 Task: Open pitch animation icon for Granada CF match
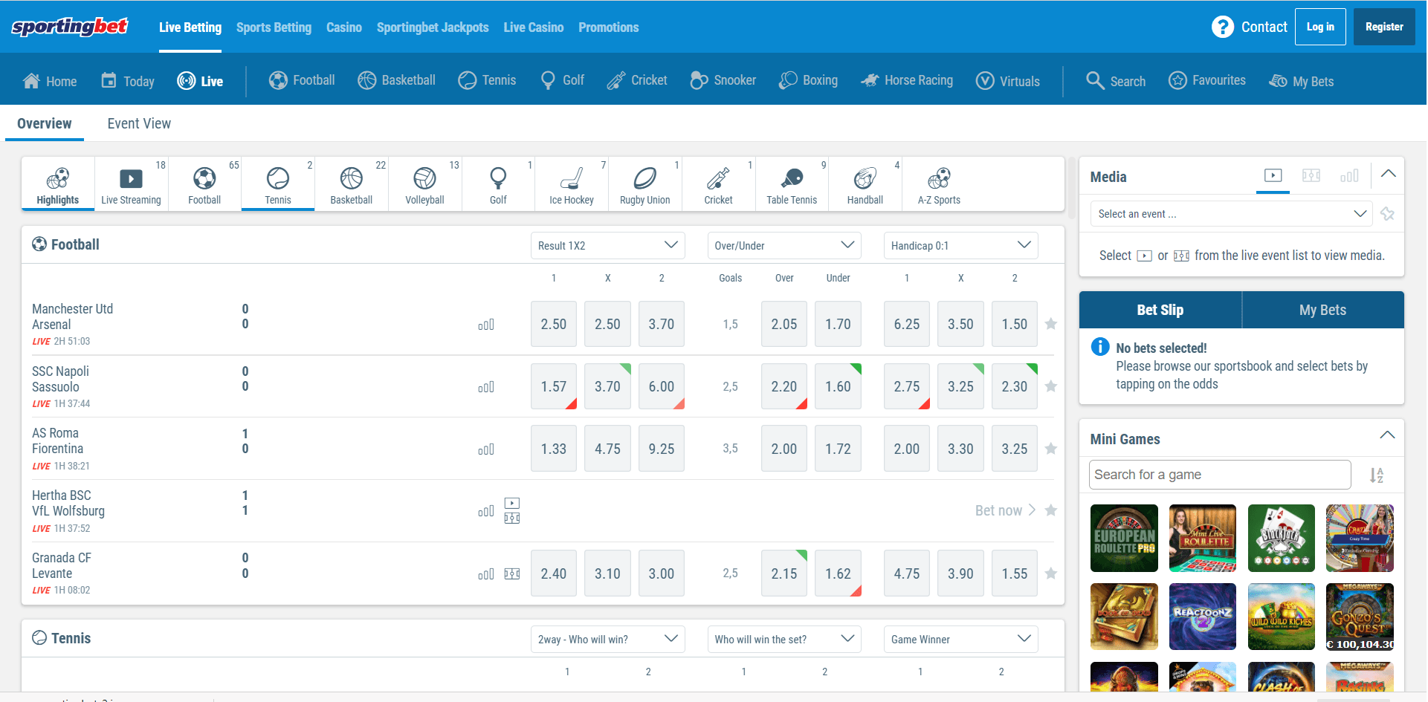(x=512, y=573)
